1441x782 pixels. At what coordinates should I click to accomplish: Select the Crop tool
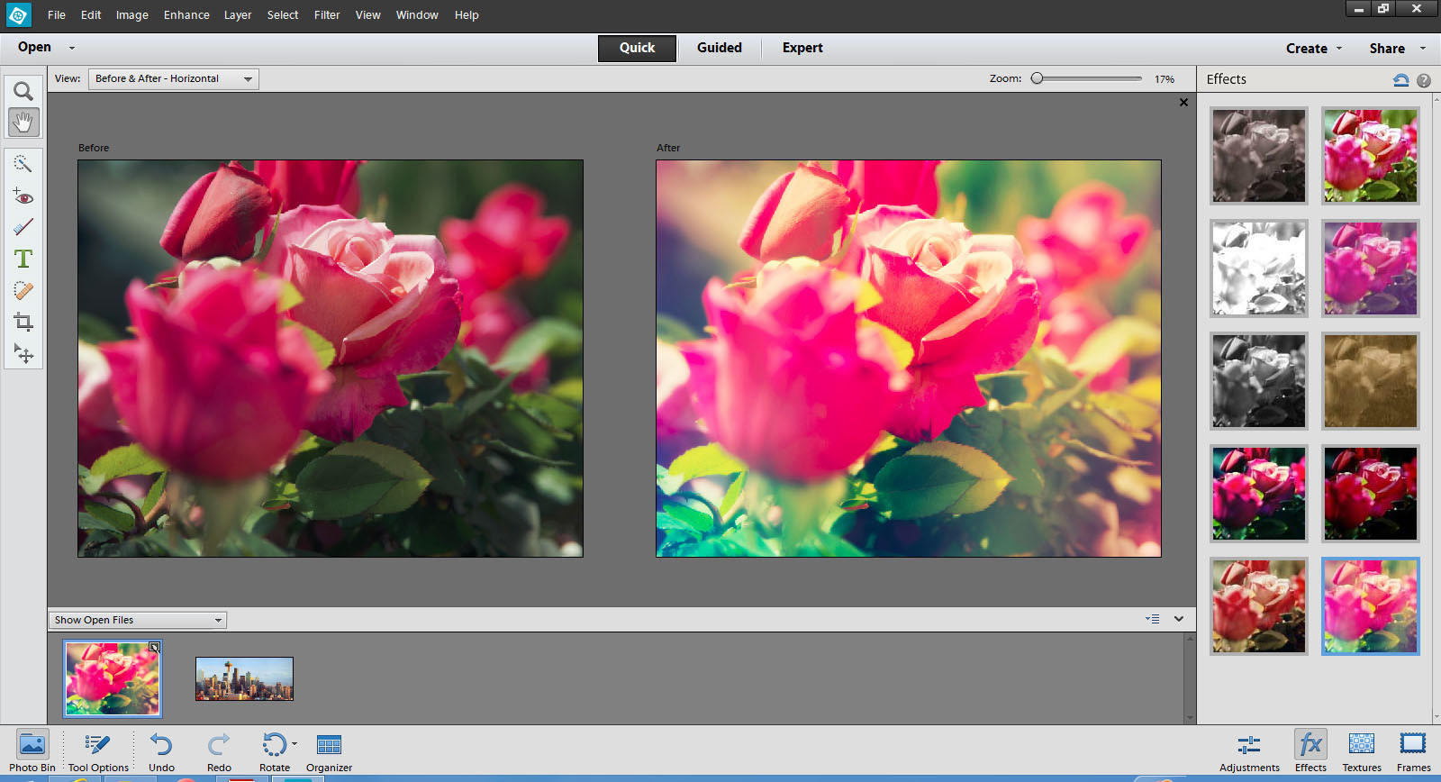click(x=23, y=323)
